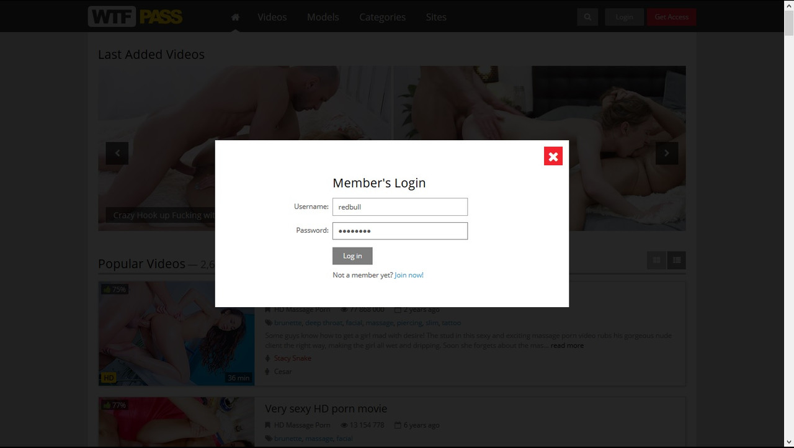Open the Videos menu item

pyautogui.click(x=272, y=17)
